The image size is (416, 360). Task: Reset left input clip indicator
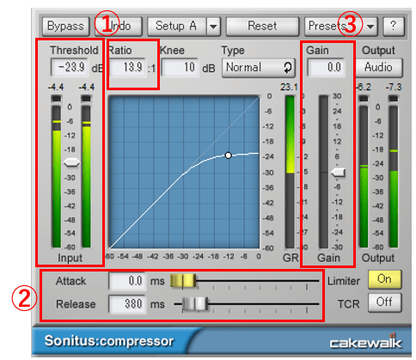(56, 99)
